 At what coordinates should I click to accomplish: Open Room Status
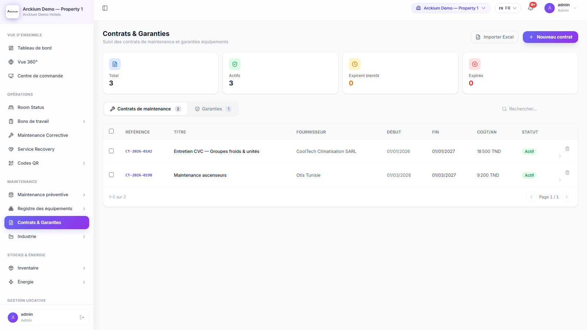(x=47, y=107)
